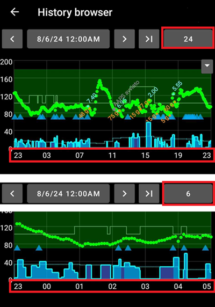Image resolution: width=215 pixels, height=307 pixels.
Task: Jump to latest in lower toolbar
Action: coord(149,194)
